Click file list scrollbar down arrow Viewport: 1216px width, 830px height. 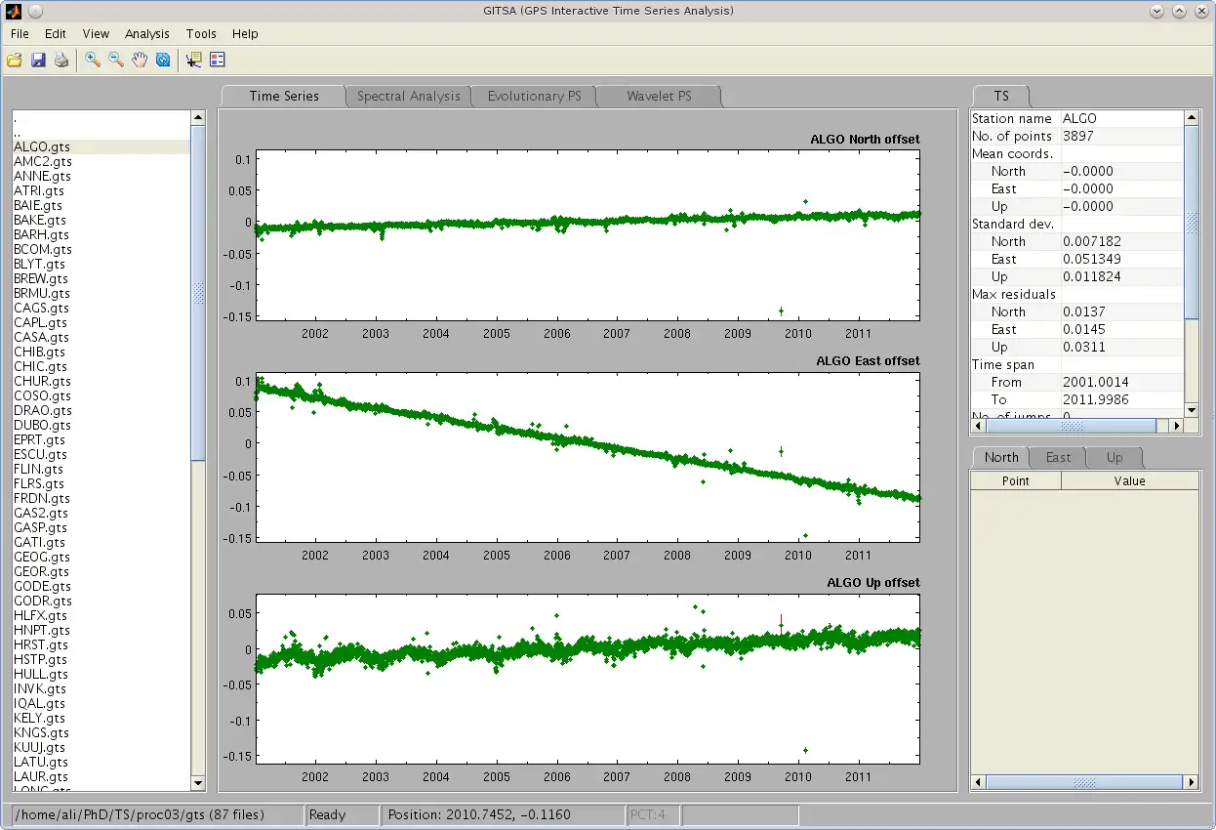pos(198,783)
